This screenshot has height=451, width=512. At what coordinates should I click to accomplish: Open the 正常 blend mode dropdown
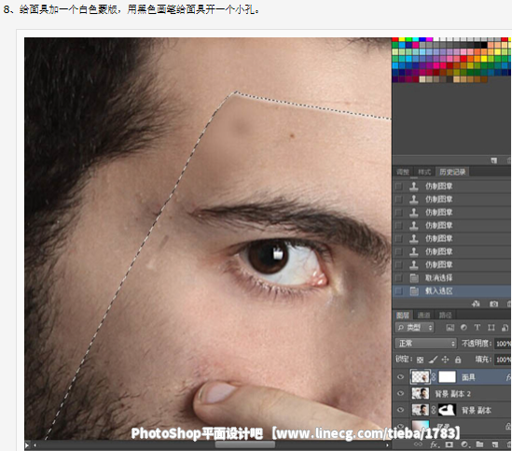click(426, 344)
